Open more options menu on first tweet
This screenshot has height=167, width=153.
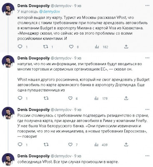(147, 6)
